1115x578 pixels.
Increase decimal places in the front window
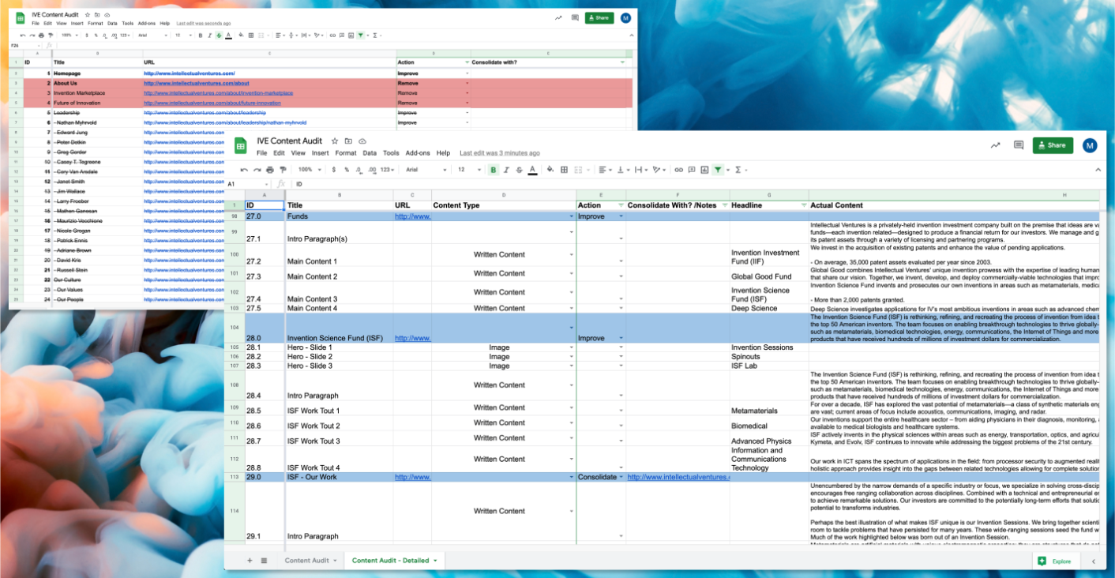372,170
